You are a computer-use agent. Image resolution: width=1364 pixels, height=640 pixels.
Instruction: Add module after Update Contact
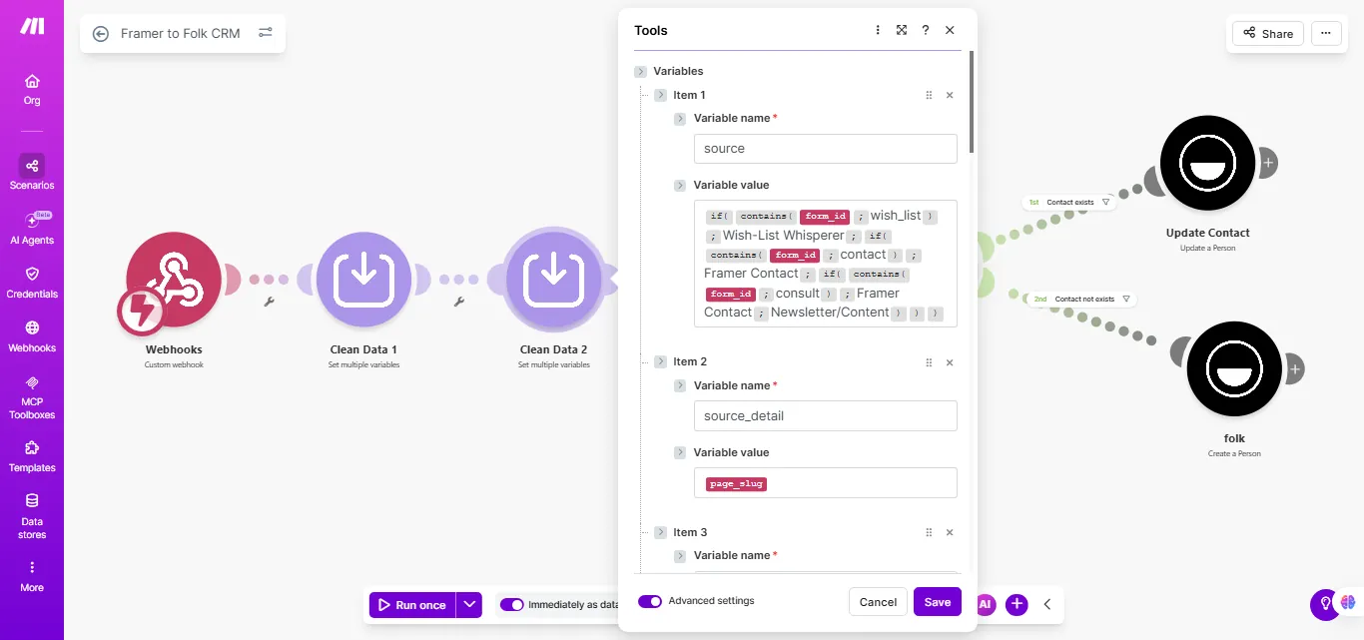click(1267, 162)
